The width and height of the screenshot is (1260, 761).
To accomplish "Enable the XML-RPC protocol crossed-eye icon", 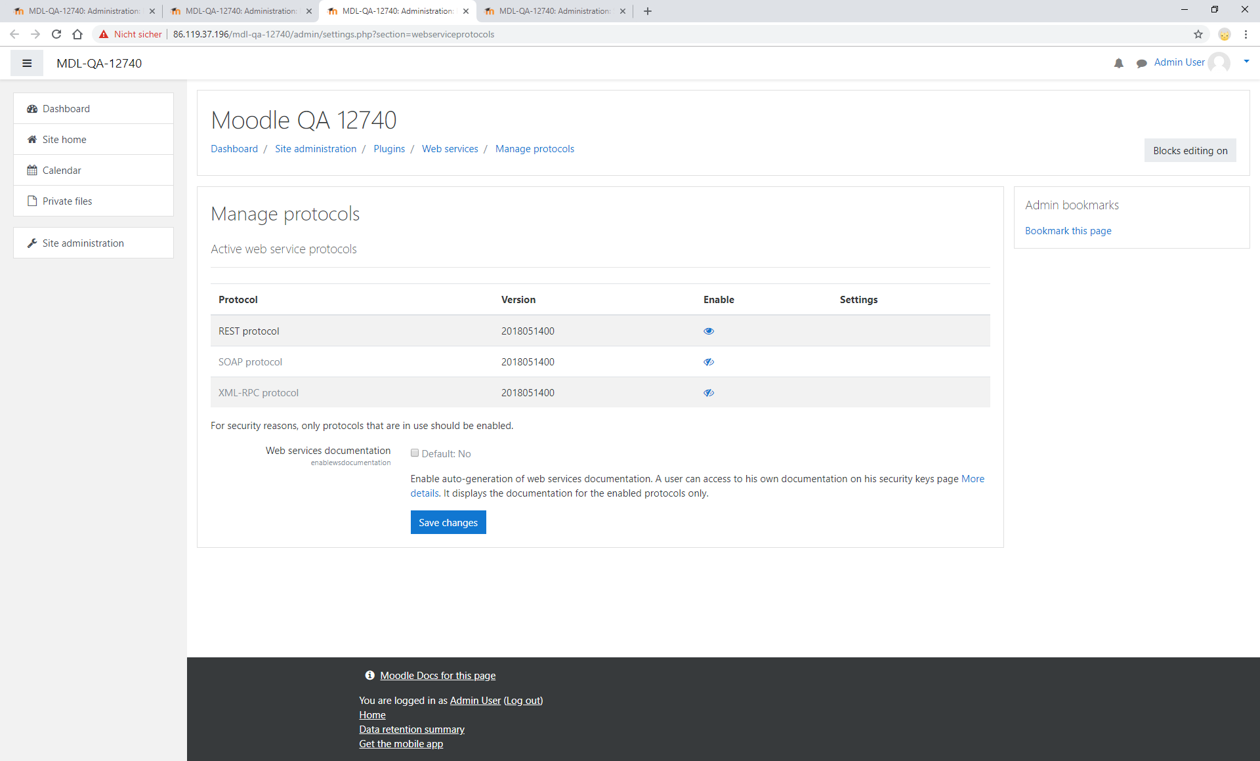I will pyautogui.click(x=709, y=392).
